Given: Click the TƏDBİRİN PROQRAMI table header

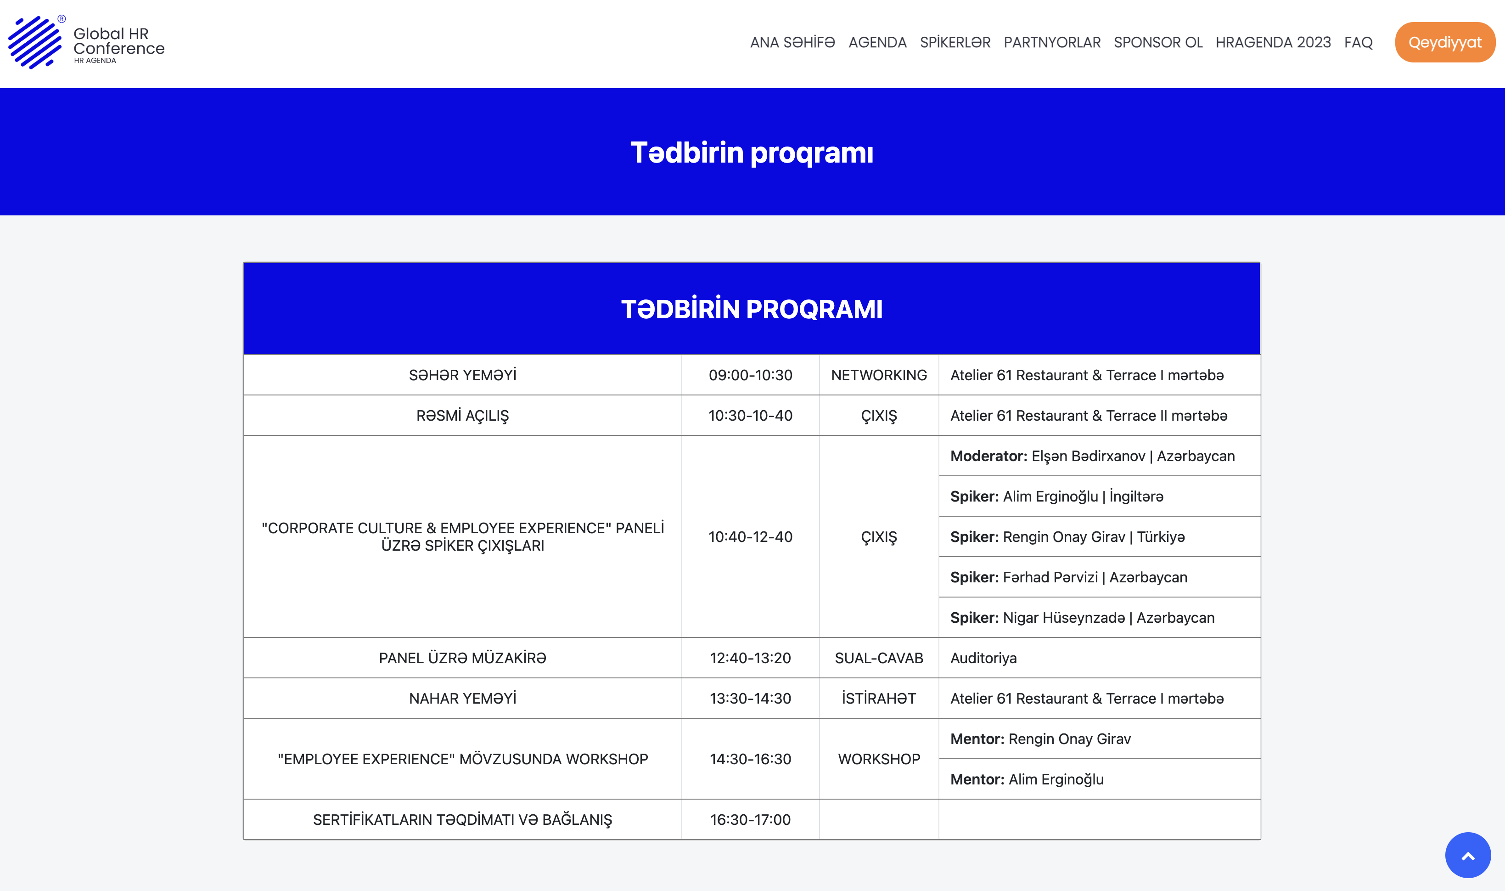Looking at the screenshot, I should point(751,309).
